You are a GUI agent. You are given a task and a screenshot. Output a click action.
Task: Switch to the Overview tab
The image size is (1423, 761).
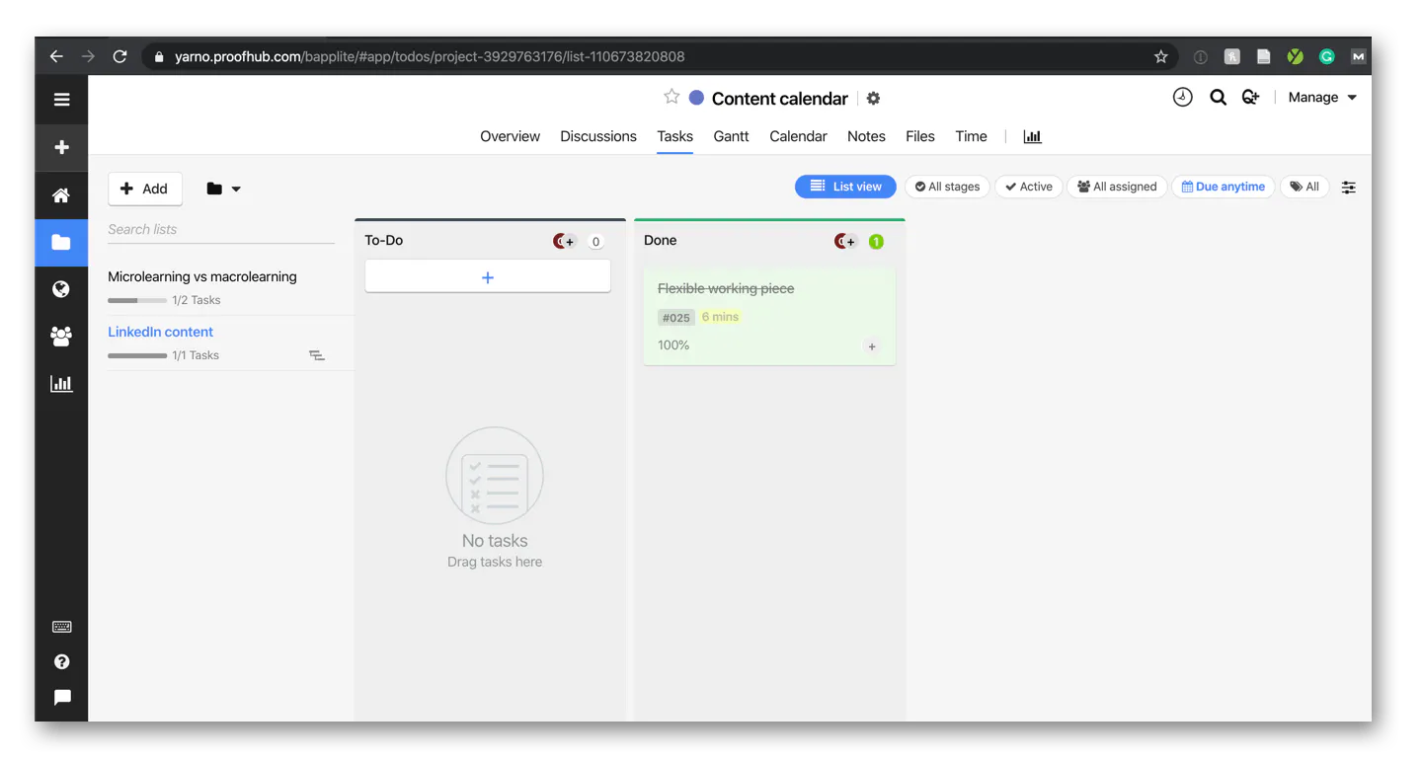[510, 136]
